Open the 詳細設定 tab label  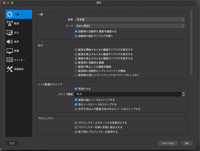coord(19,69)
